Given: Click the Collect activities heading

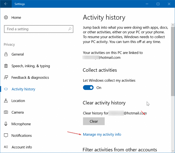Looking at the screenshot, I should pyautogui.click(x=100, y=70).
